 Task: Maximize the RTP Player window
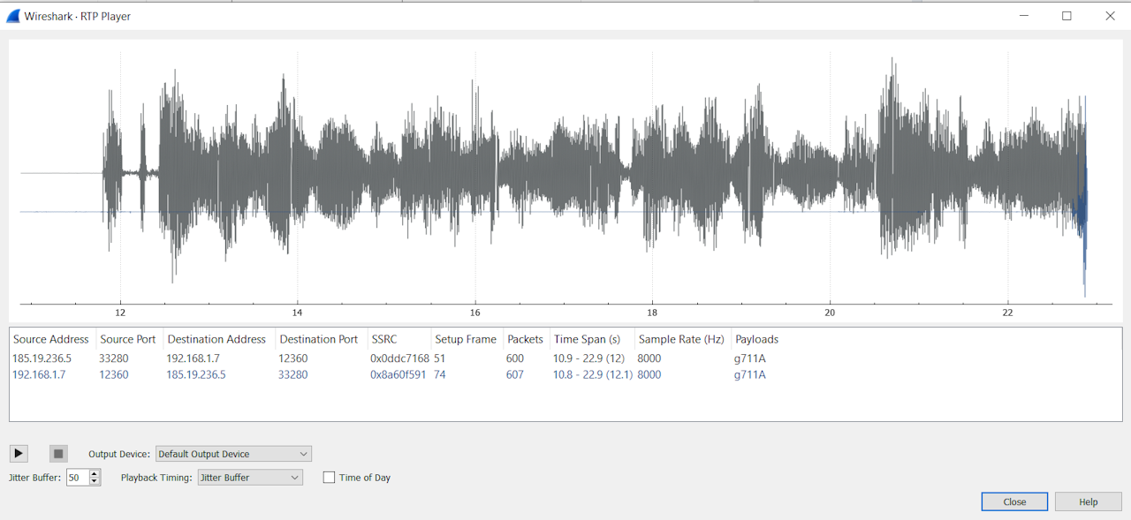[1066, 16]
